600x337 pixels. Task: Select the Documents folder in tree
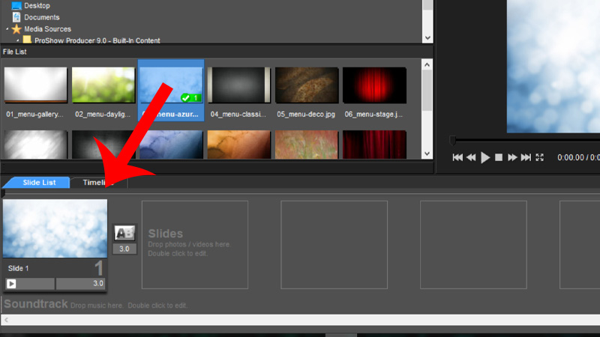(x=41, y=16)
